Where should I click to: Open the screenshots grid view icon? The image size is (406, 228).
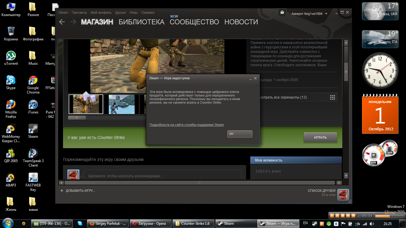pyautogui.click(x=333, y=97)
